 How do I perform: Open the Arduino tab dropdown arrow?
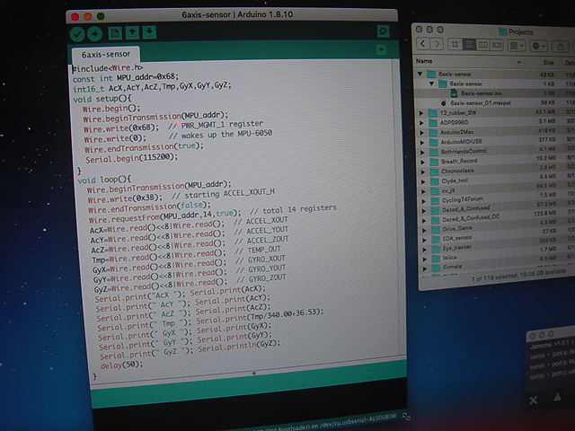click(381, 49)
